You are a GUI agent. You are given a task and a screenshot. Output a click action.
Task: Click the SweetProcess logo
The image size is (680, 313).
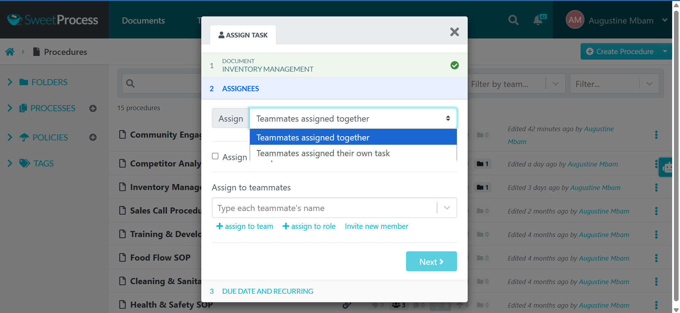pos(53,20)
